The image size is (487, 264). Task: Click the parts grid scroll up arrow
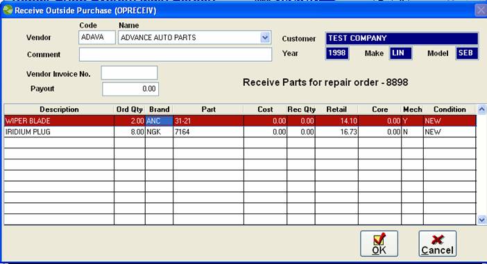click(481, 109)
